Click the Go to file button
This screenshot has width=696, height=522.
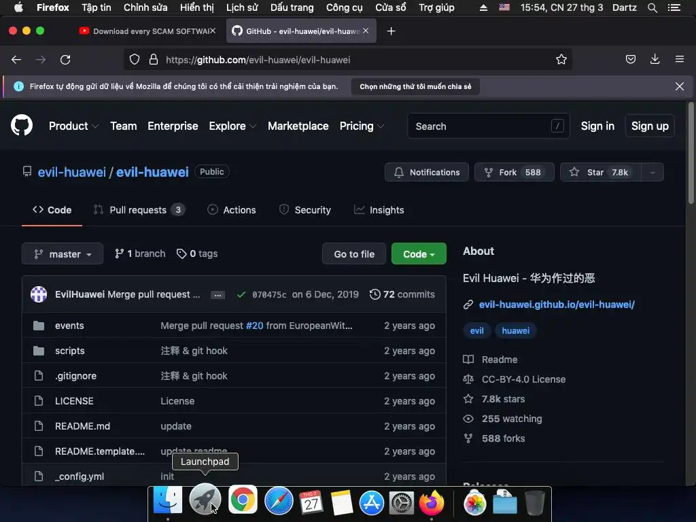click(354, 254)
